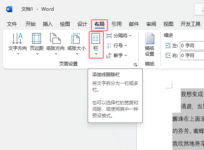Click the 断字 hyphenation icon
This screenshot has width=204, height=150.
point(109,56)
